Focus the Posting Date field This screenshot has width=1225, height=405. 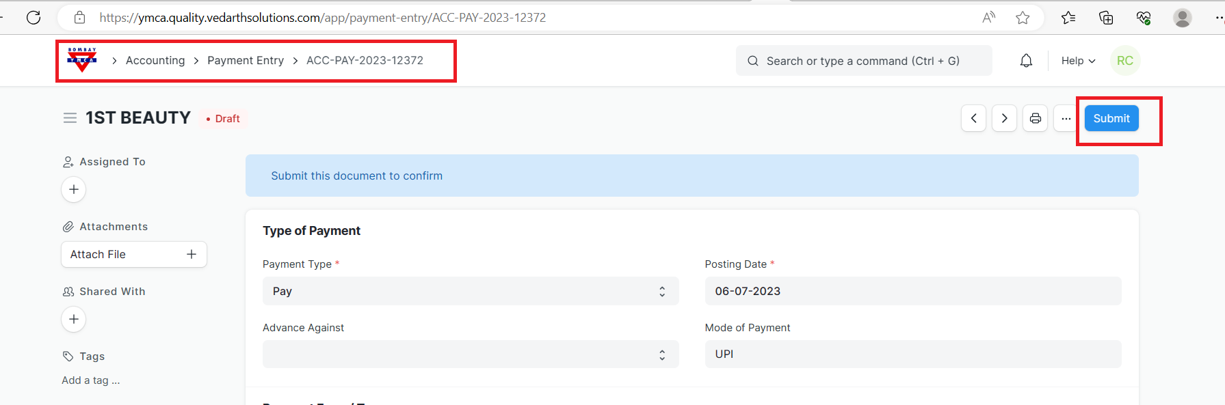pos(912,291)
